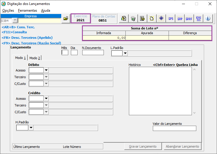This screenshot has width=217, height=154.
Task: Click the Diferença value cell
Action: pyautogui.click(x=190, y=38)
